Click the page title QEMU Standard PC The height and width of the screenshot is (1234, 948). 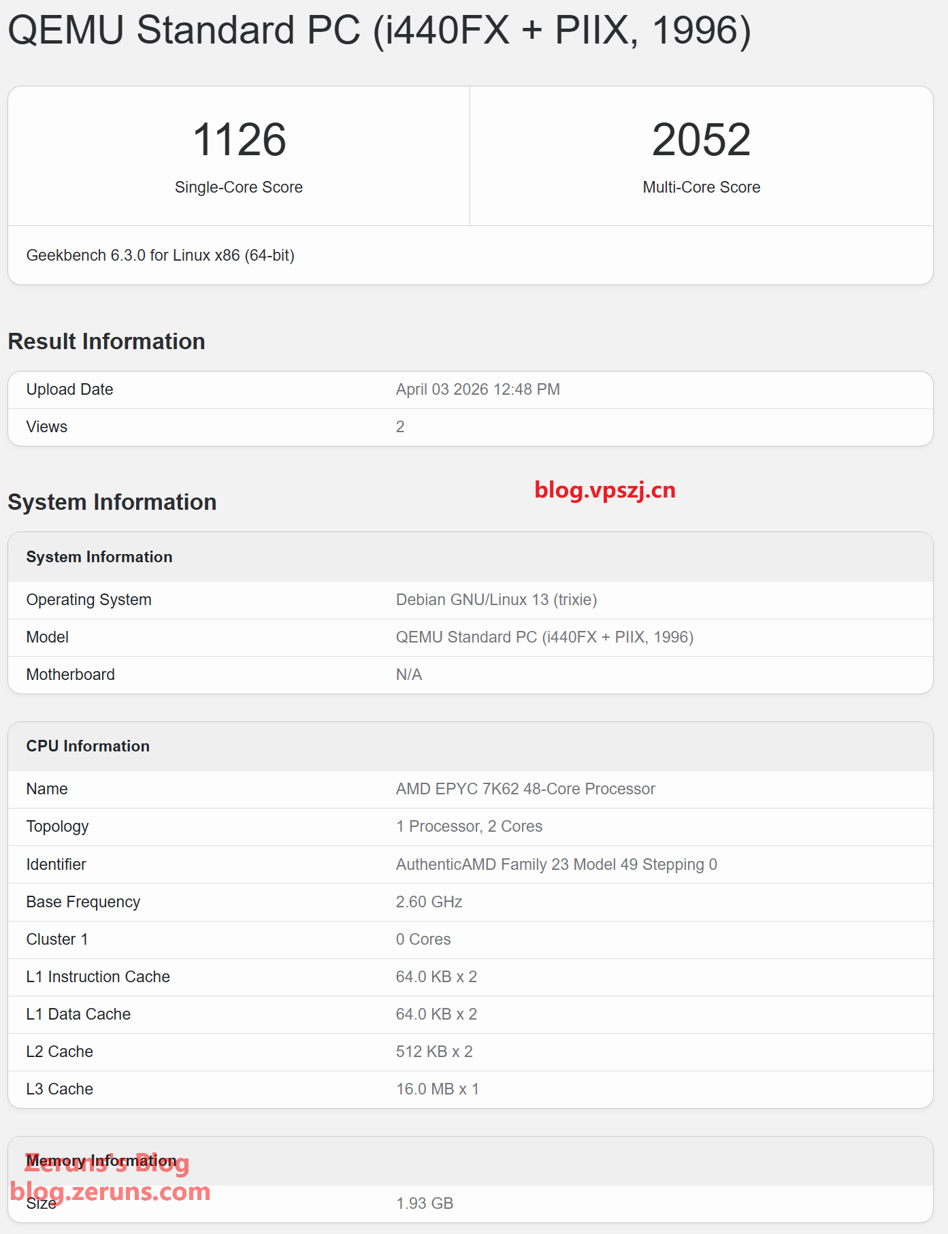pos(379,31)
